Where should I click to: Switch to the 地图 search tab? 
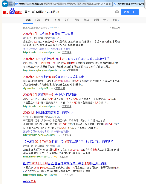96,20
